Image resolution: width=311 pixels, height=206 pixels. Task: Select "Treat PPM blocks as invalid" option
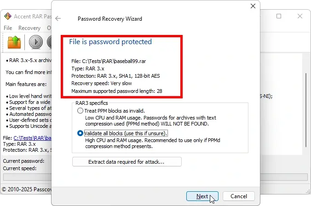click(81, 111)
